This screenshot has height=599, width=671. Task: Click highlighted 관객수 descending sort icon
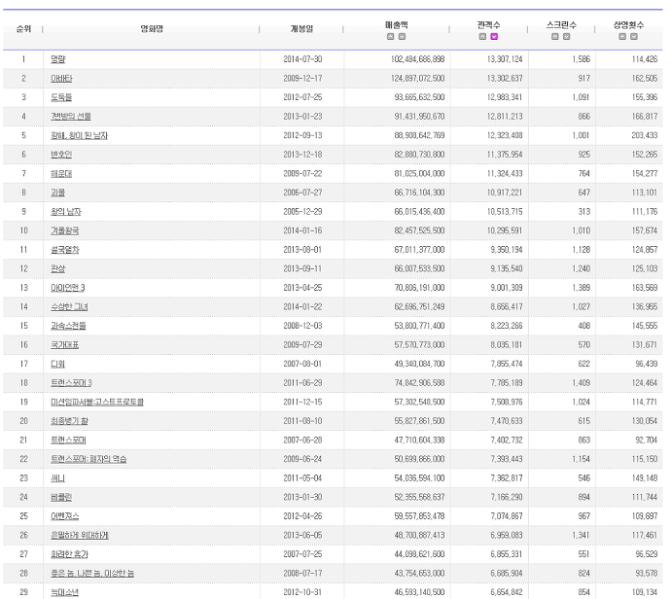[494, 37]
